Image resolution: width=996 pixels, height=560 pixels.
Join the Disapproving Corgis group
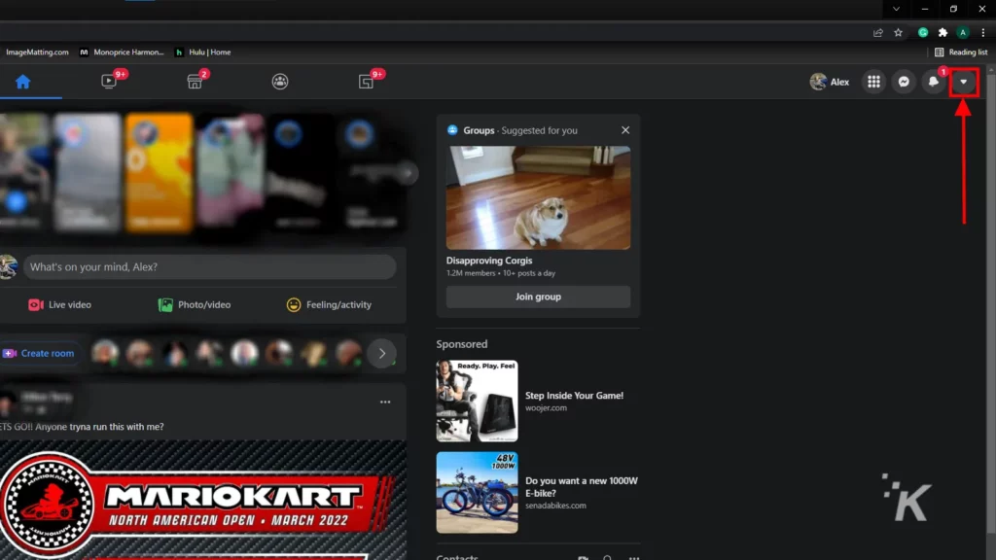point(538,297)
